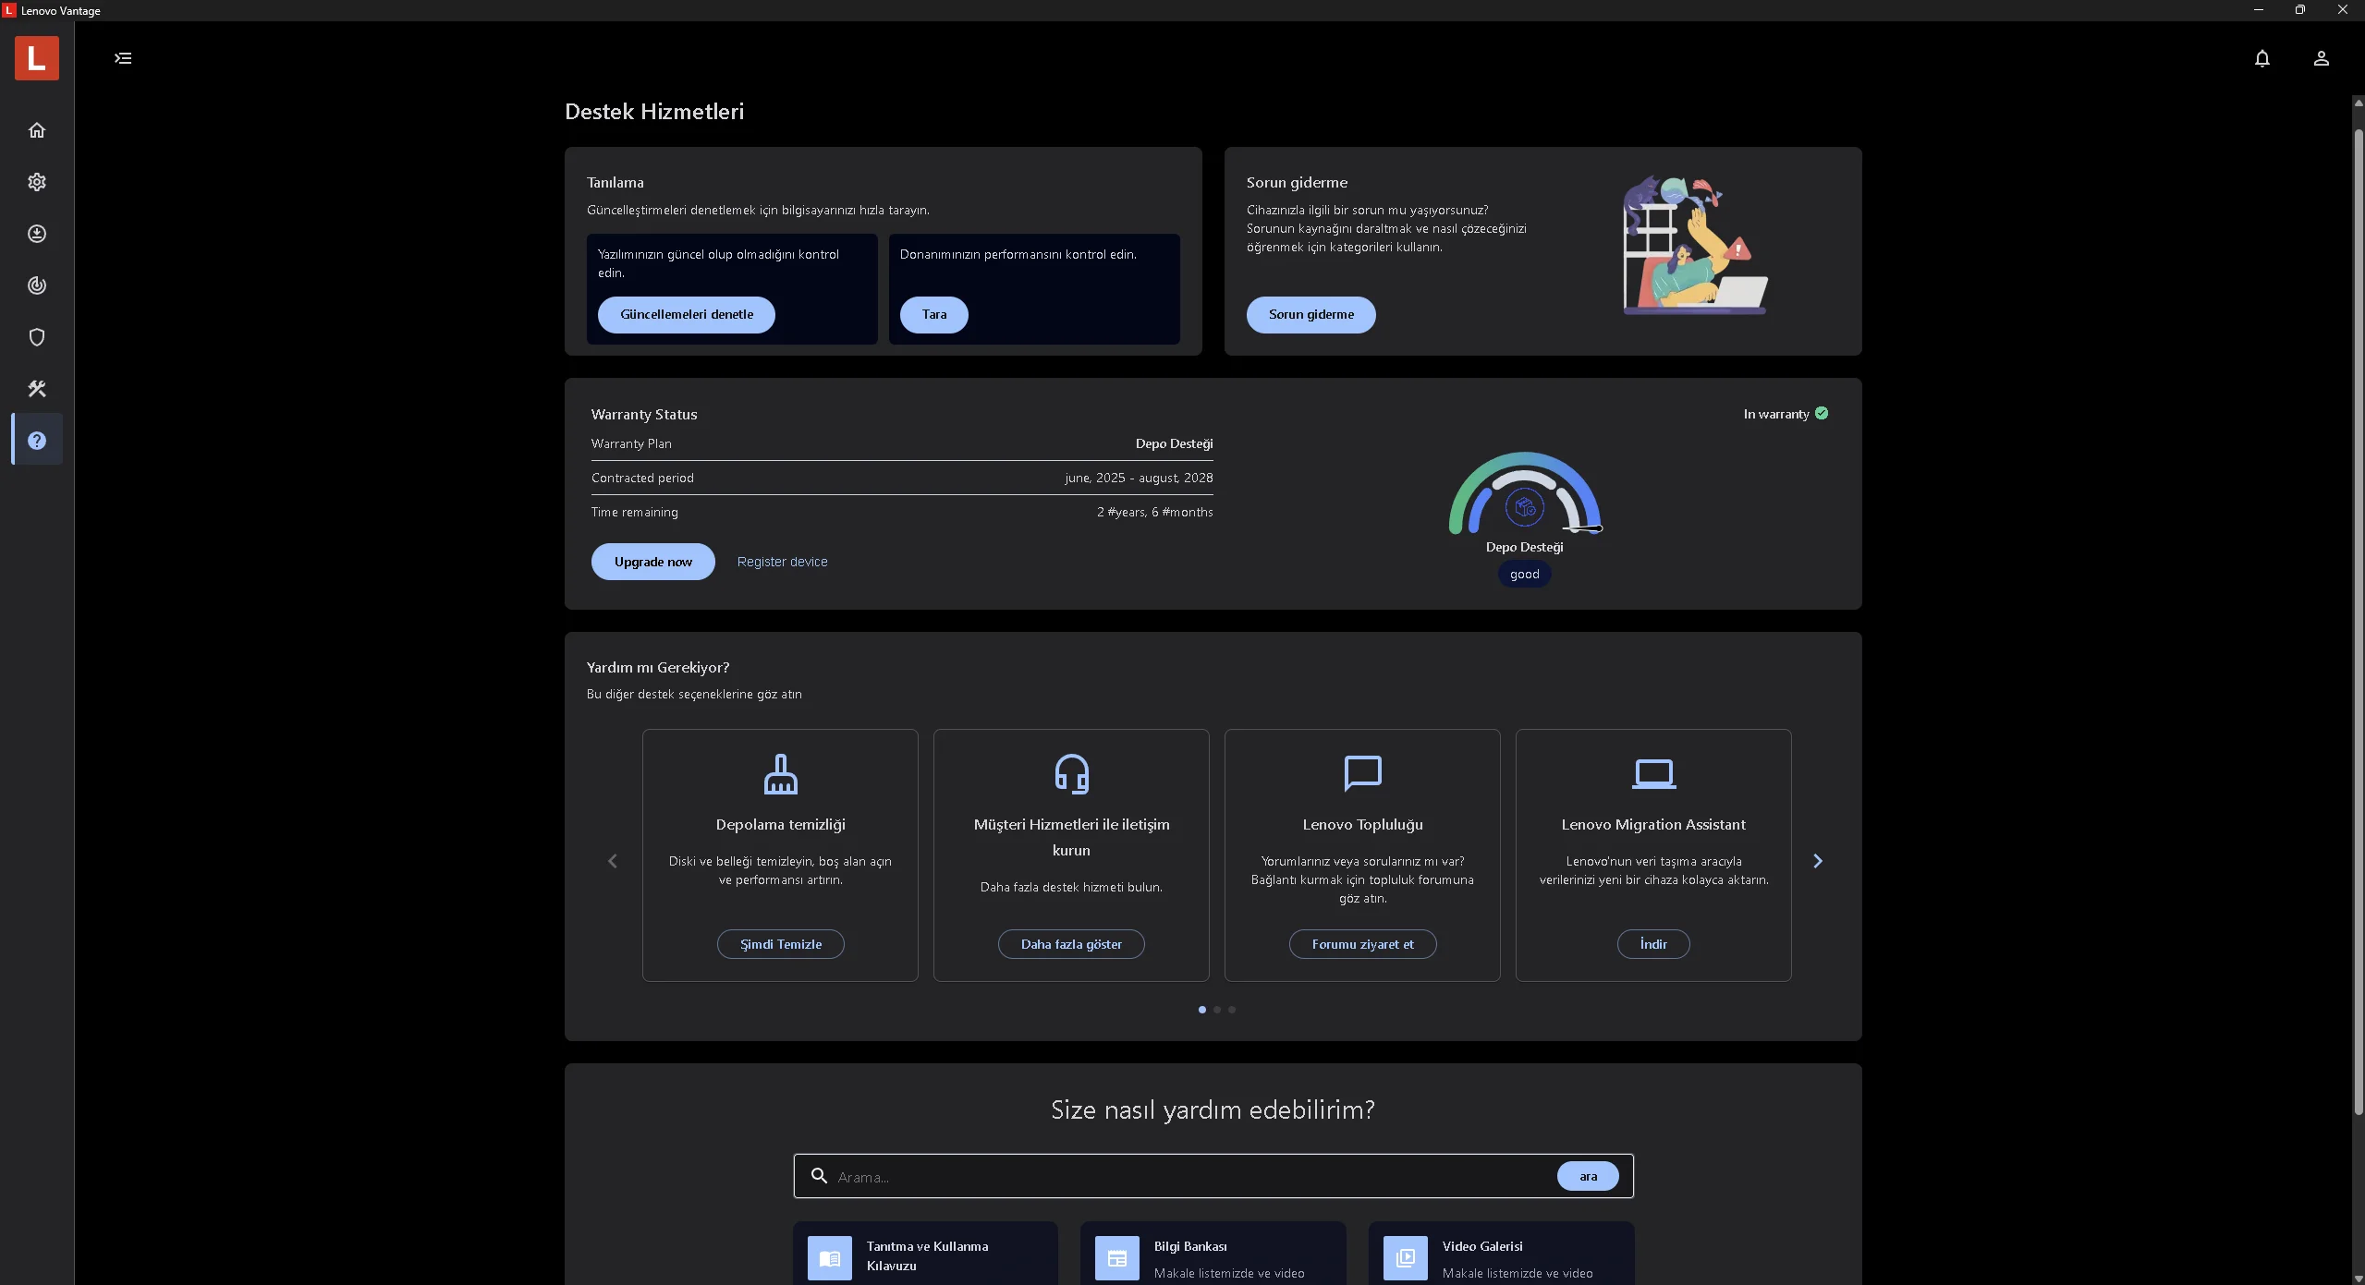This screenshot has width=2365, height=1285.
Task: Select the Support help sidebar tab
Action: [x=37, y=441]
